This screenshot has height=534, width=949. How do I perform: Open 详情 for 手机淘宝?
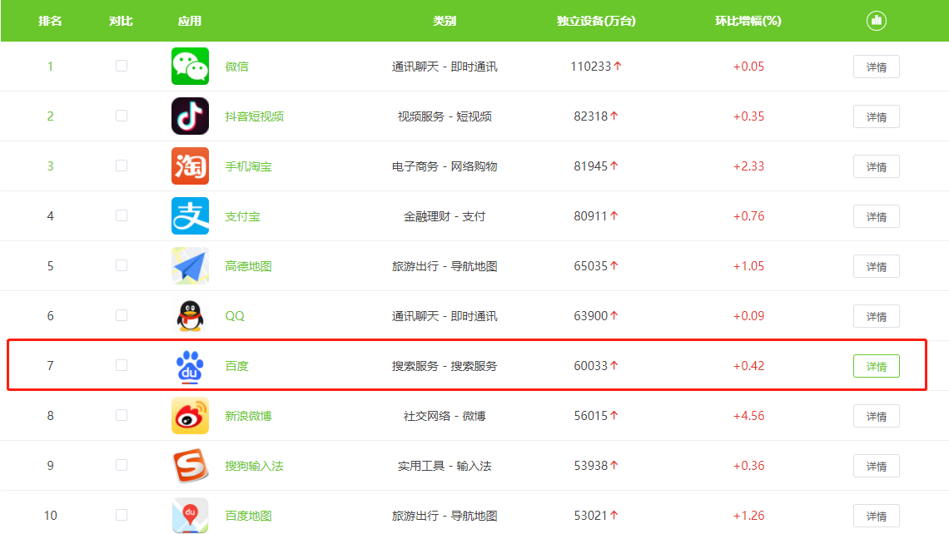click(x=876, y=166)
